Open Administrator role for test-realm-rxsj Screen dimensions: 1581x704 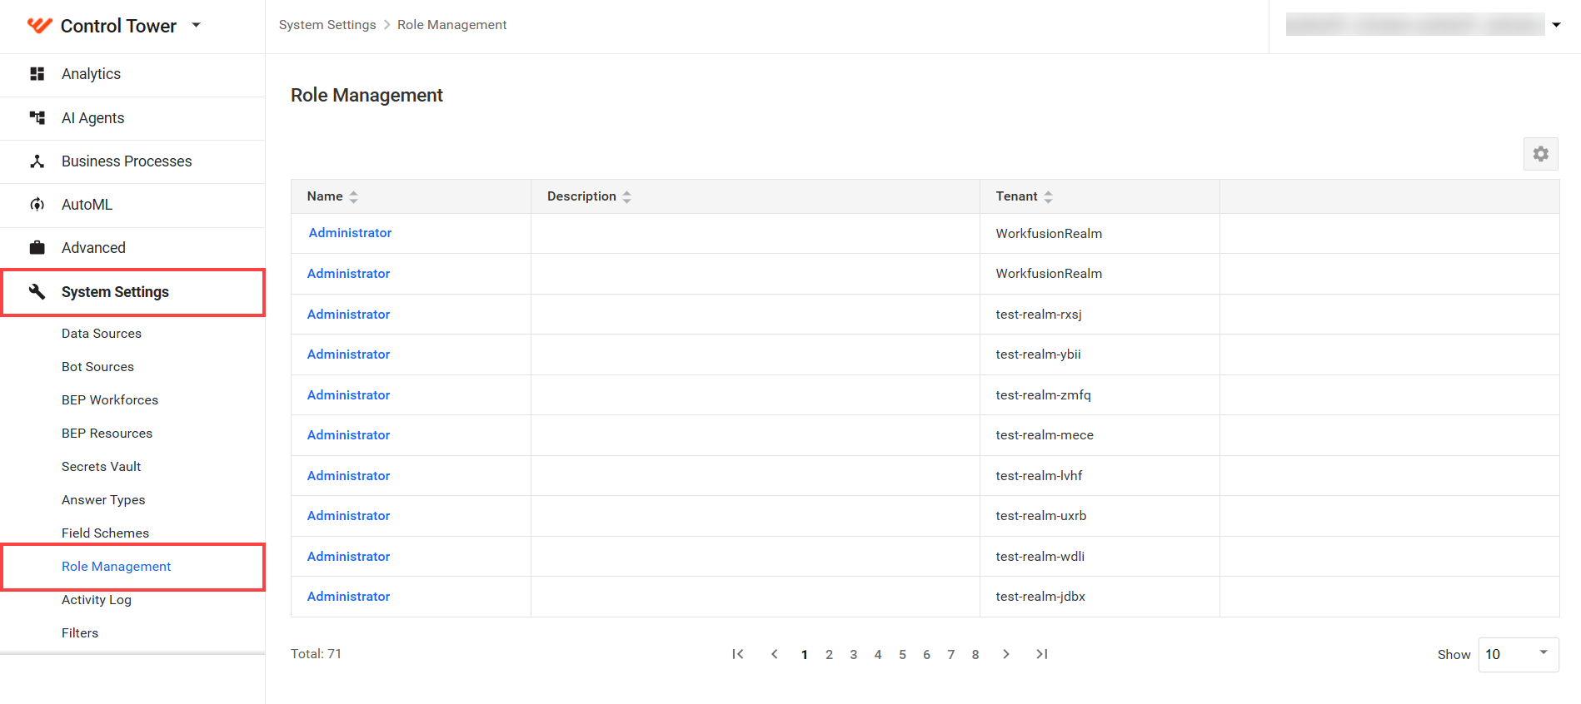tap(348, 315)
